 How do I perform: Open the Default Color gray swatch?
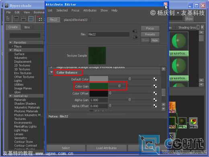[x=99, y=79]
